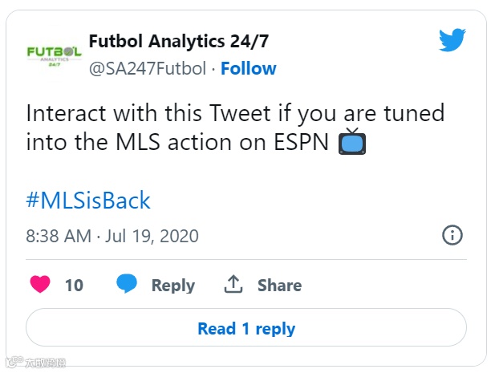Viewport: 495px width, 373px height.
Task: Click the tweet text beginning with Interact
Action: click(235, 128)
